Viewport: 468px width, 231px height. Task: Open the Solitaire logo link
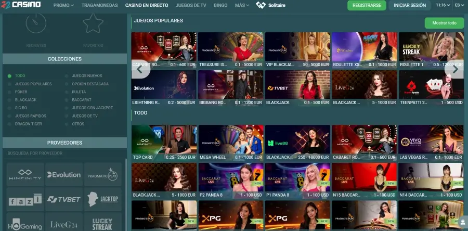[x=271, y=5]
